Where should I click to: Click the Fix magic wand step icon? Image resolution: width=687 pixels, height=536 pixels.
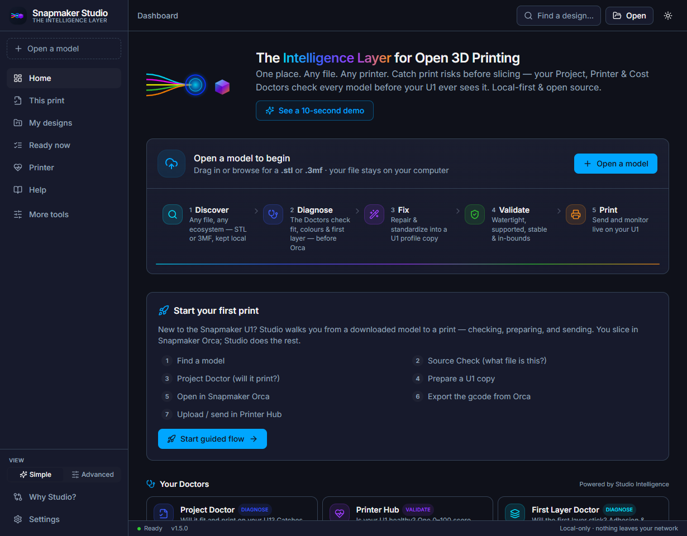tap(374, 214)
